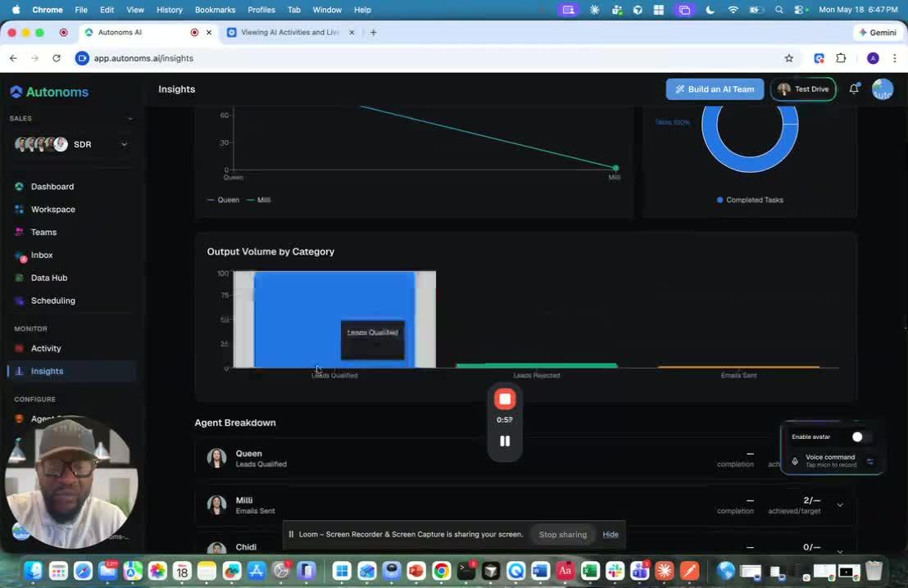
Task: Toggle Completed Tasks legend item
Action: tap(750, 200)
